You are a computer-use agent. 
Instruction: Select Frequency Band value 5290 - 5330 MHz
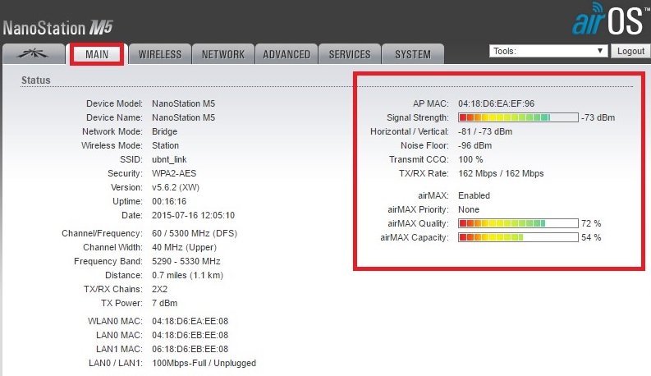[x=186, y=261]
